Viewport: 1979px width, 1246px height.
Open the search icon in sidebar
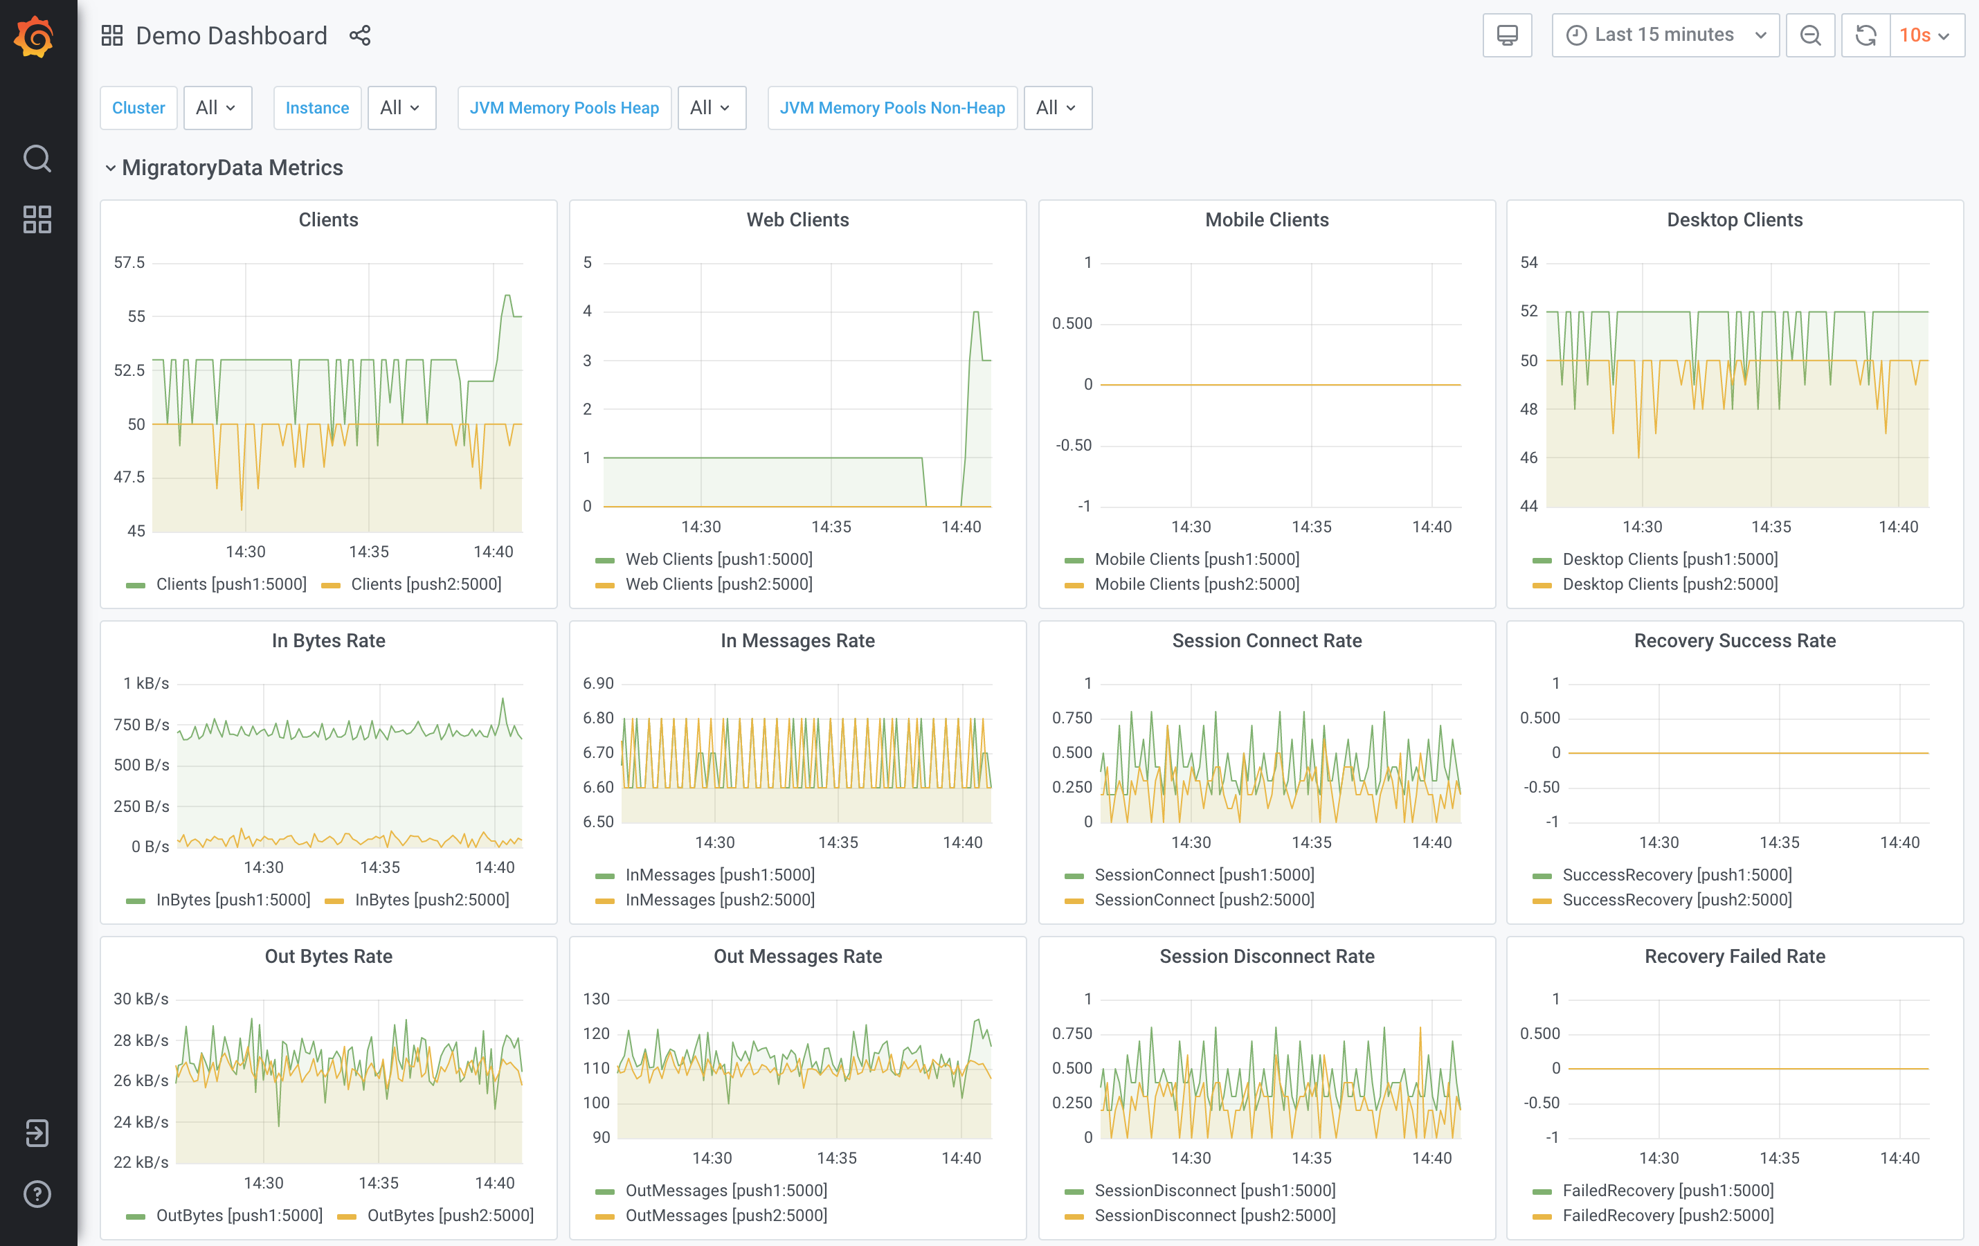tap(37, 158)
